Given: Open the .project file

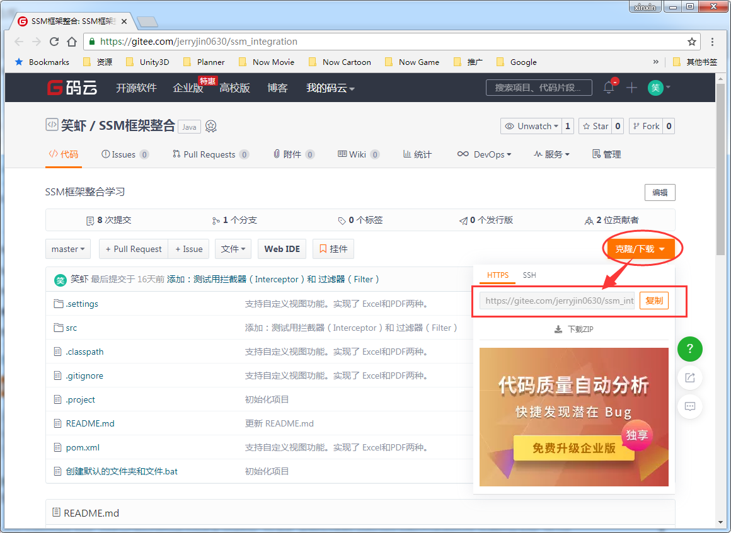Looking at the screenshot, I should (x=81, y=399).
